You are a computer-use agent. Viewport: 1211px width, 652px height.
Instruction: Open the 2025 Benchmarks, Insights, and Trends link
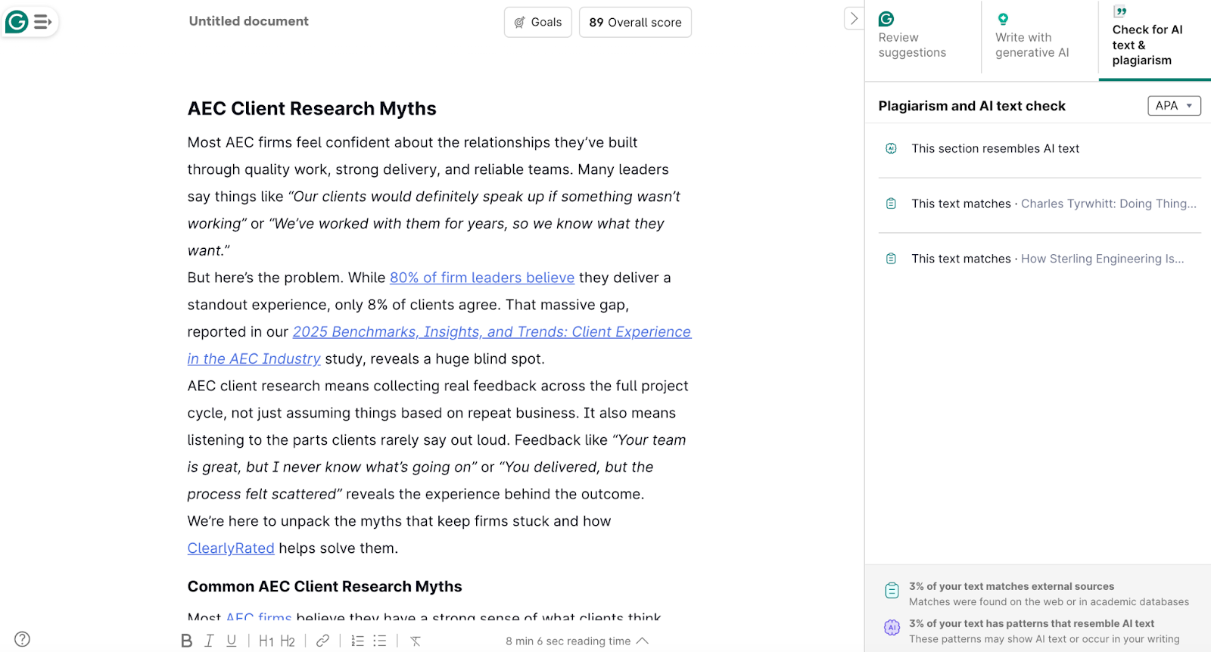pos(492,332)
